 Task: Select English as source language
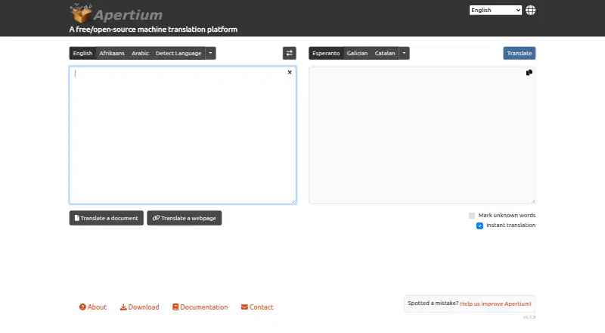[82, 53]
